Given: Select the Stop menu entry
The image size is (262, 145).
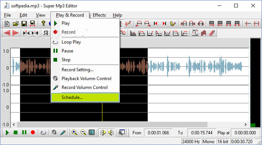Looking at the screenshot, I should [x=85, y=60].
